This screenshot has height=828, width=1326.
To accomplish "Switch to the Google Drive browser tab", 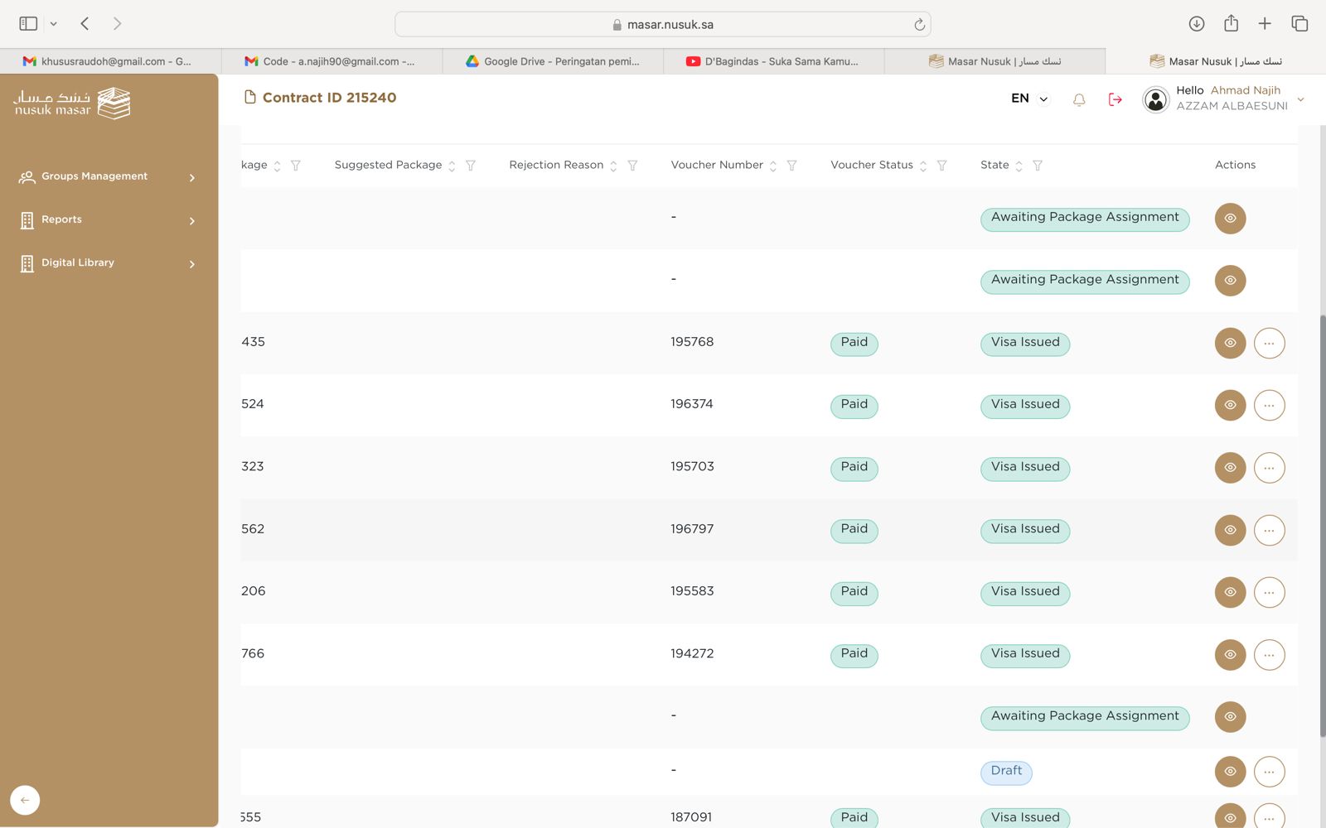I will [x=553, y=61].
